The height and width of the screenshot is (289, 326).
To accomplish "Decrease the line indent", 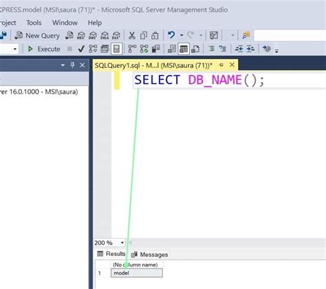I will pyautogui.click(x=239, y=49).
